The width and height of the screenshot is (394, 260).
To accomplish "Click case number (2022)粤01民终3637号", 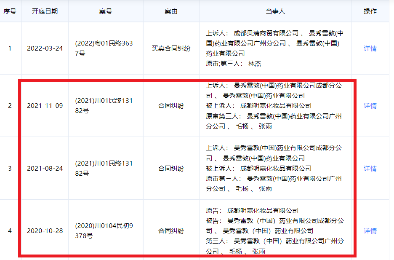I will point(104,48).
